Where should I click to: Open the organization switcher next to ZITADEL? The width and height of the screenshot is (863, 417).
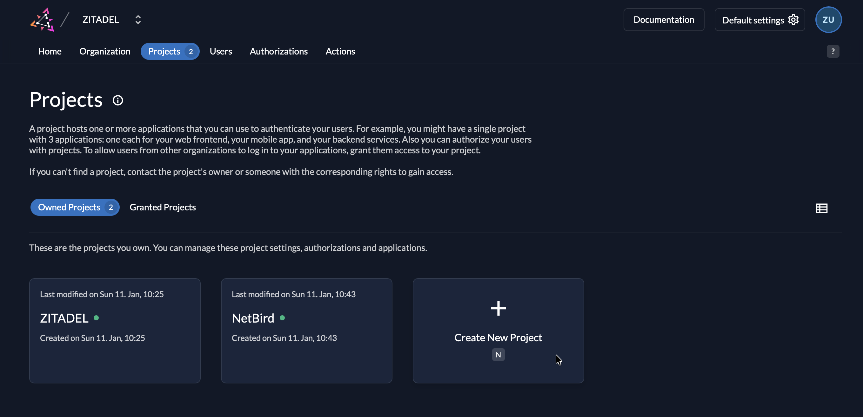tap(138, 19)
